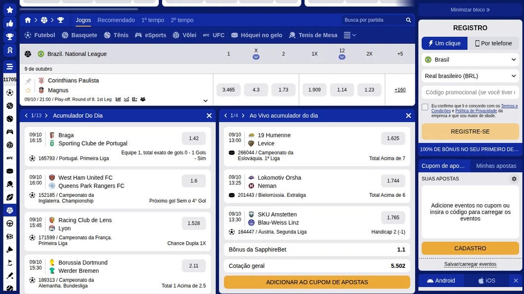The image size is (524, 294).
Task: Select steering wheel motorsport icon in sidebar
Action: coord(10,223)
